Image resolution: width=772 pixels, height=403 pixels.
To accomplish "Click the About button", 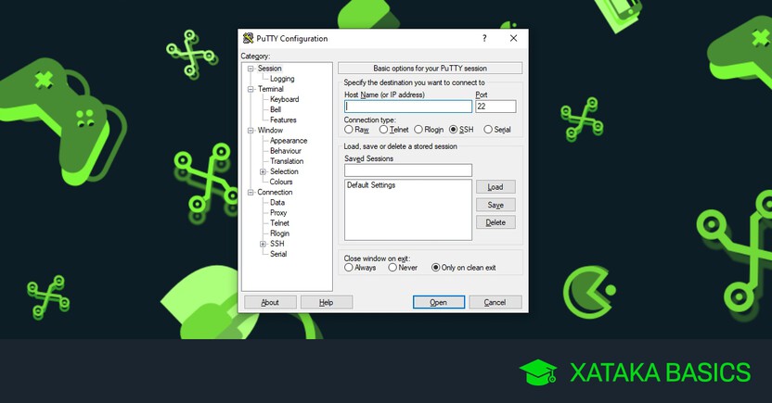I will click(x=270, y=302).
